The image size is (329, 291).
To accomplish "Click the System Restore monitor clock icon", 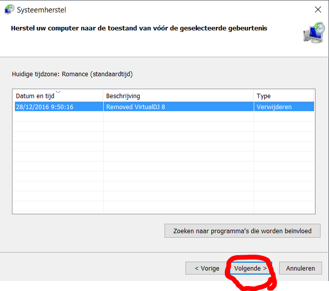I will pos(314,33).
